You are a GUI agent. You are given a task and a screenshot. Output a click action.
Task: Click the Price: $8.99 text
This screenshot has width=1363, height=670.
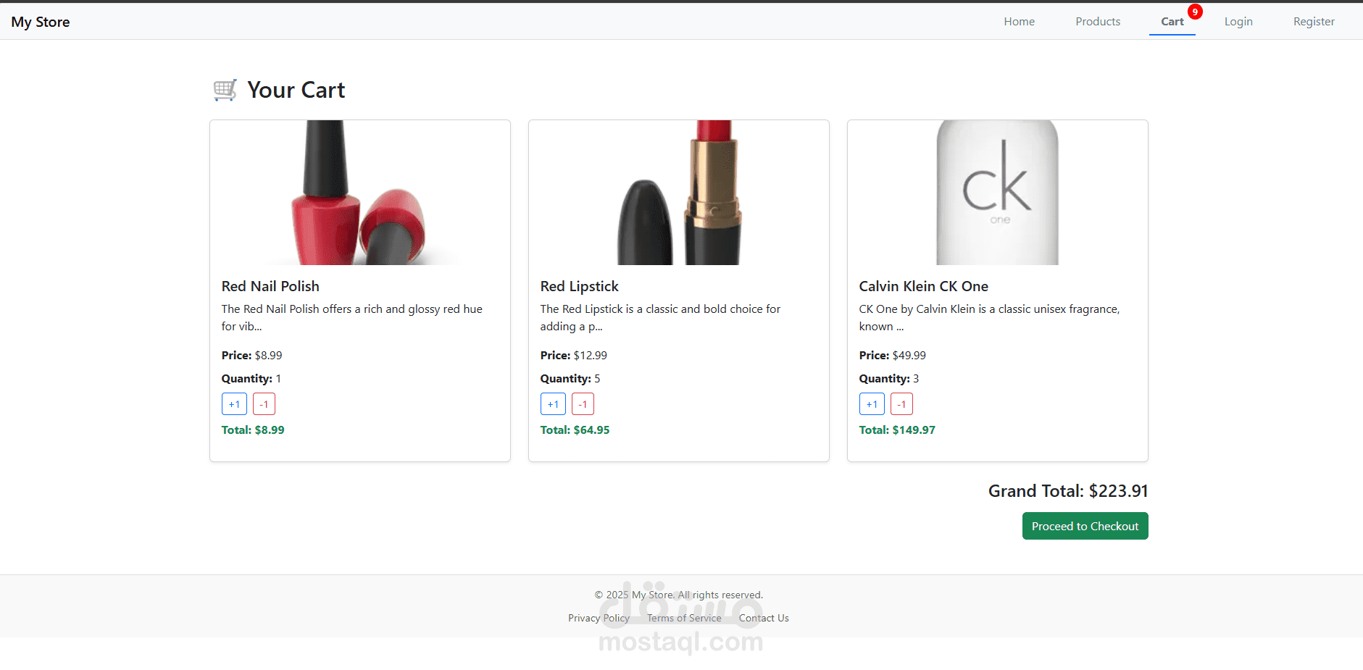[252, 355]
